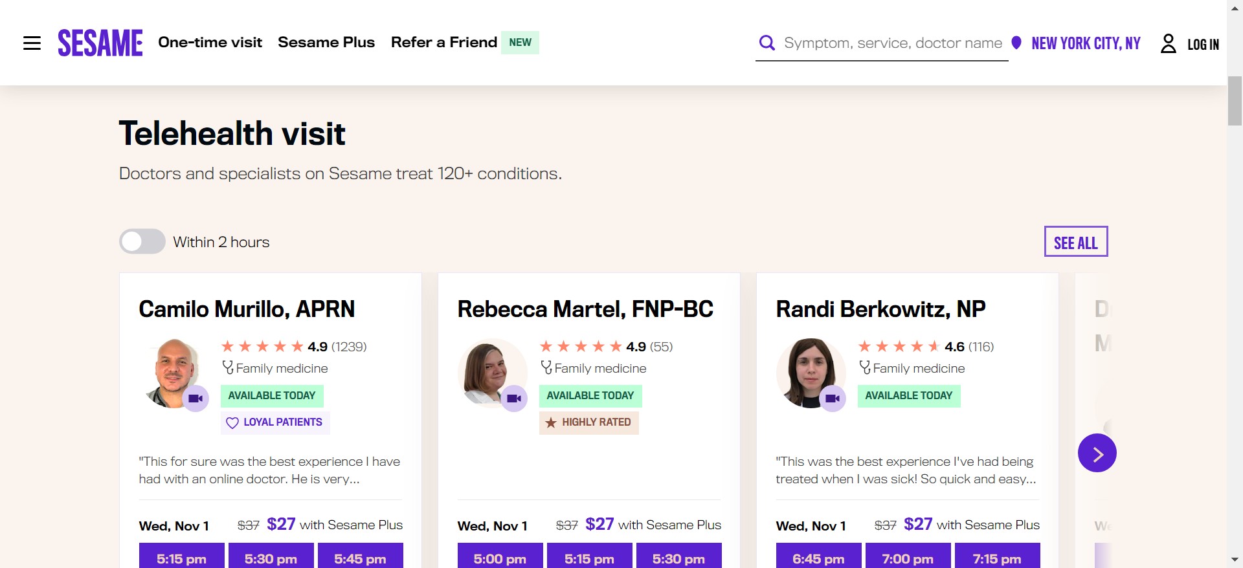Open the One-time visit menu item
This screenshot has width=1243, height=568.
210,43
